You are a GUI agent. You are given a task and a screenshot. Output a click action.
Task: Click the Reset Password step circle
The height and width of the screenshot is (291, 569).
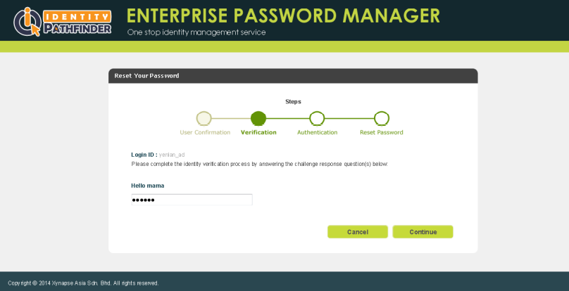coord(382,118)
